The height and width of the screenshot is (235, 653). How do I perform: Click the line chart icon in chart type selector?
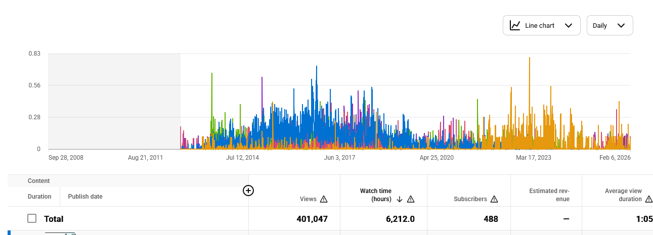[x=515, y=25]
